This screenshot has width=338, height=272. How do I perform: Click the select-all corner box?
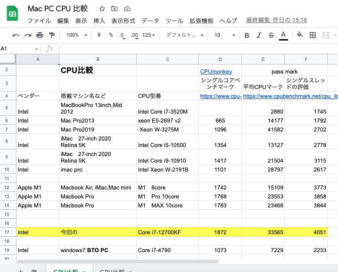[x=8, y=59]
